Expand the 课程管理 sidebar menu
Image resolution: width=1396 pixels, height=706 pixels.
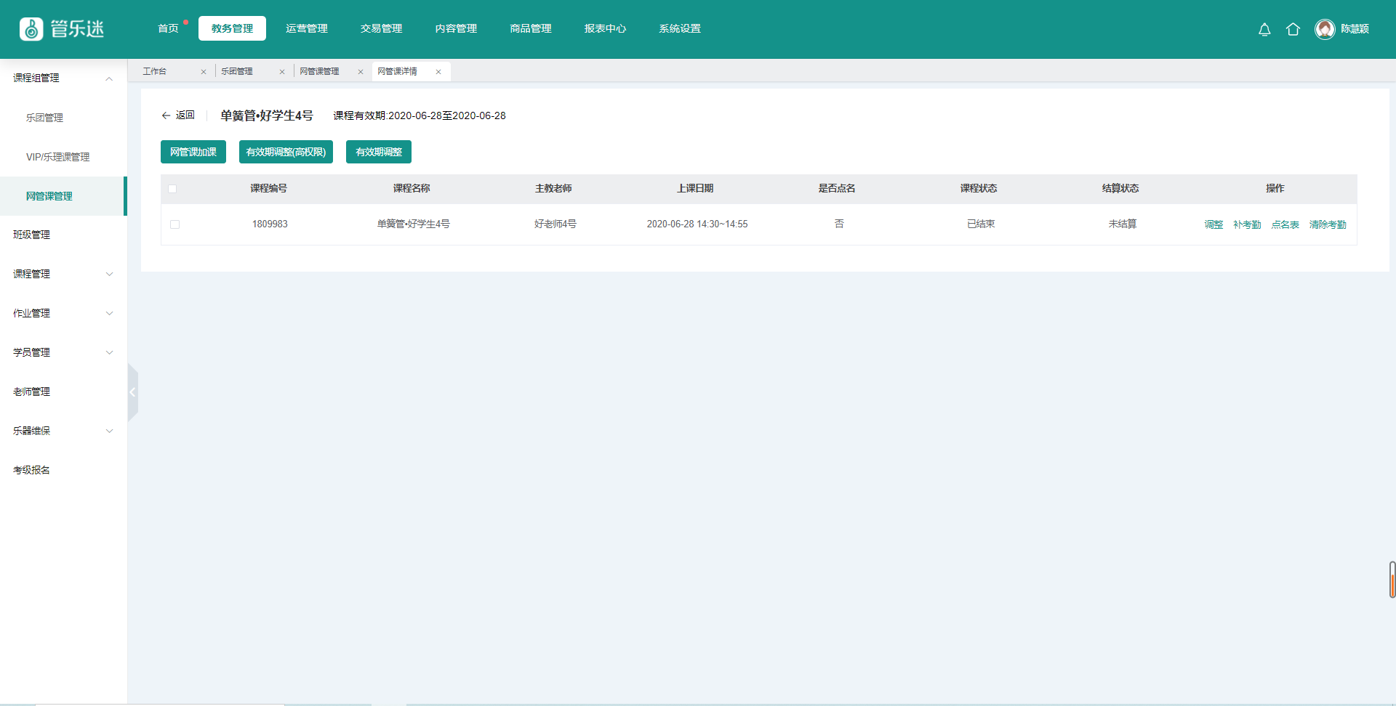[x=109, y=274]
